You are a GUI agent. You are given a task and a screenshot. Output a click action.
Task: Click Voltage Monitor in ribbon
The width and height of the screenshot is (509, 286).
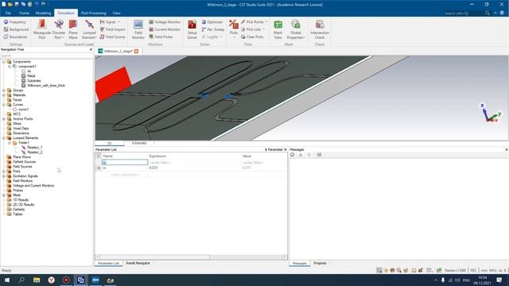click(x=165, y=22)
